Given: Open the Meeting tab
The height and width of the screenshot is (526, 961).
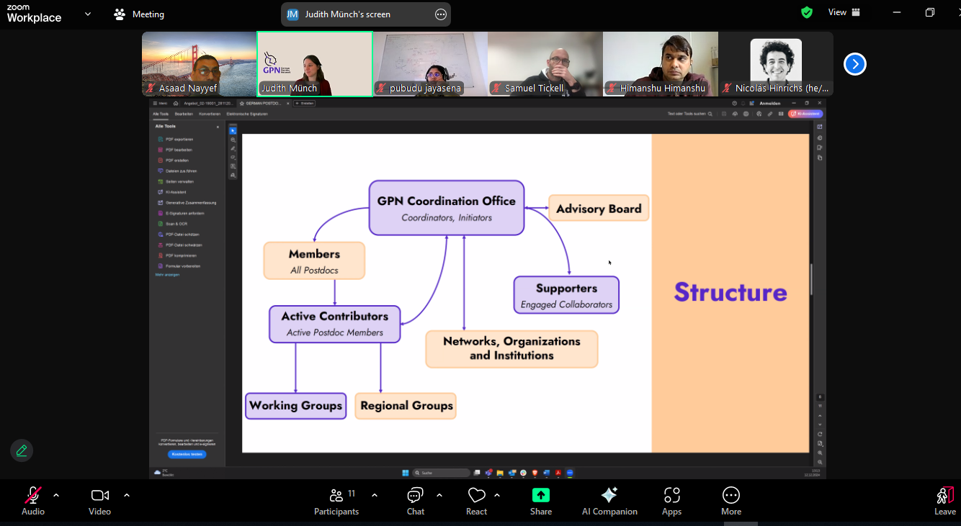Looking at the screenshot, I should click(139, 14).
